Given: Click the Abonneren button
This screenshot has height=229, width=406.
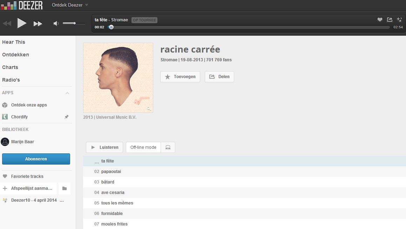Looking at the screenshot, I should click(36, 159).
